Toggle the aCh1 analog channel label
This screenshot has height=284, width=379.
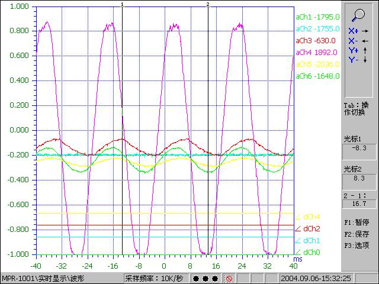coord(317,17)
